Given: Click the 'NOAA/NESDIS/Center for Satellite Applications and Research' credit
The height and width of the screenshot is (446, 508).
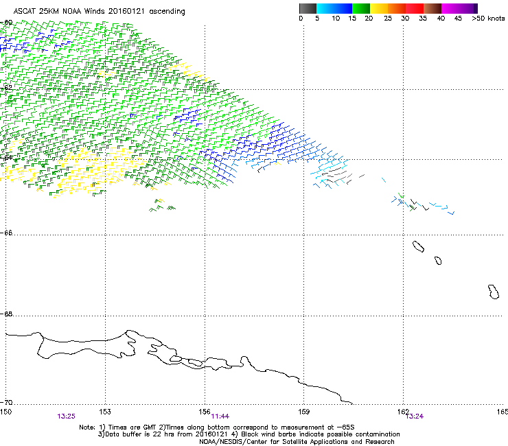Looking at the screenshot, I should coord(297,442).
